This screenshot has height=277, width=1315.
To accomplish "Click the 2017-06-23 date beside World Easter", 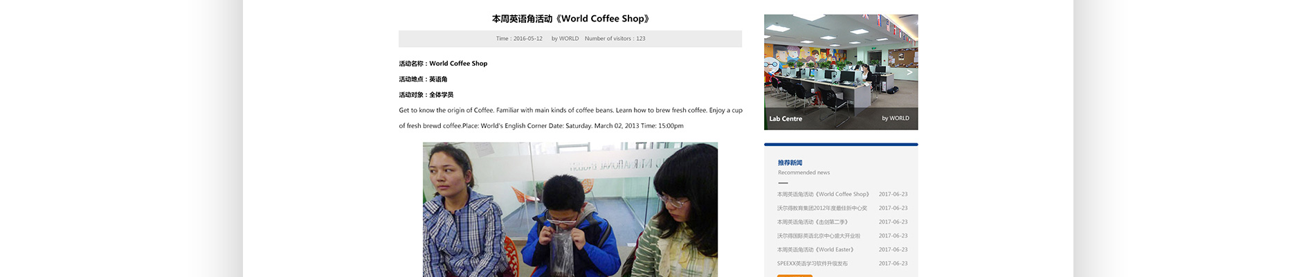I will coord(893,249).
